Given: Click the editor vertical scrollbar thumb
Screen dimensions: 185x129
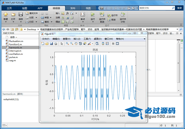Looking at the screenshot, I should point(178,63).
